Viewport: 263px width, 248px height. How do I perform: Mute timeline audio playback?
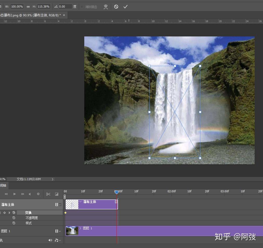coord(30,194)
